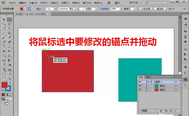Open the 文件(F) menu
Viewport: 189px width, 116px height.
tap(12, 3)
